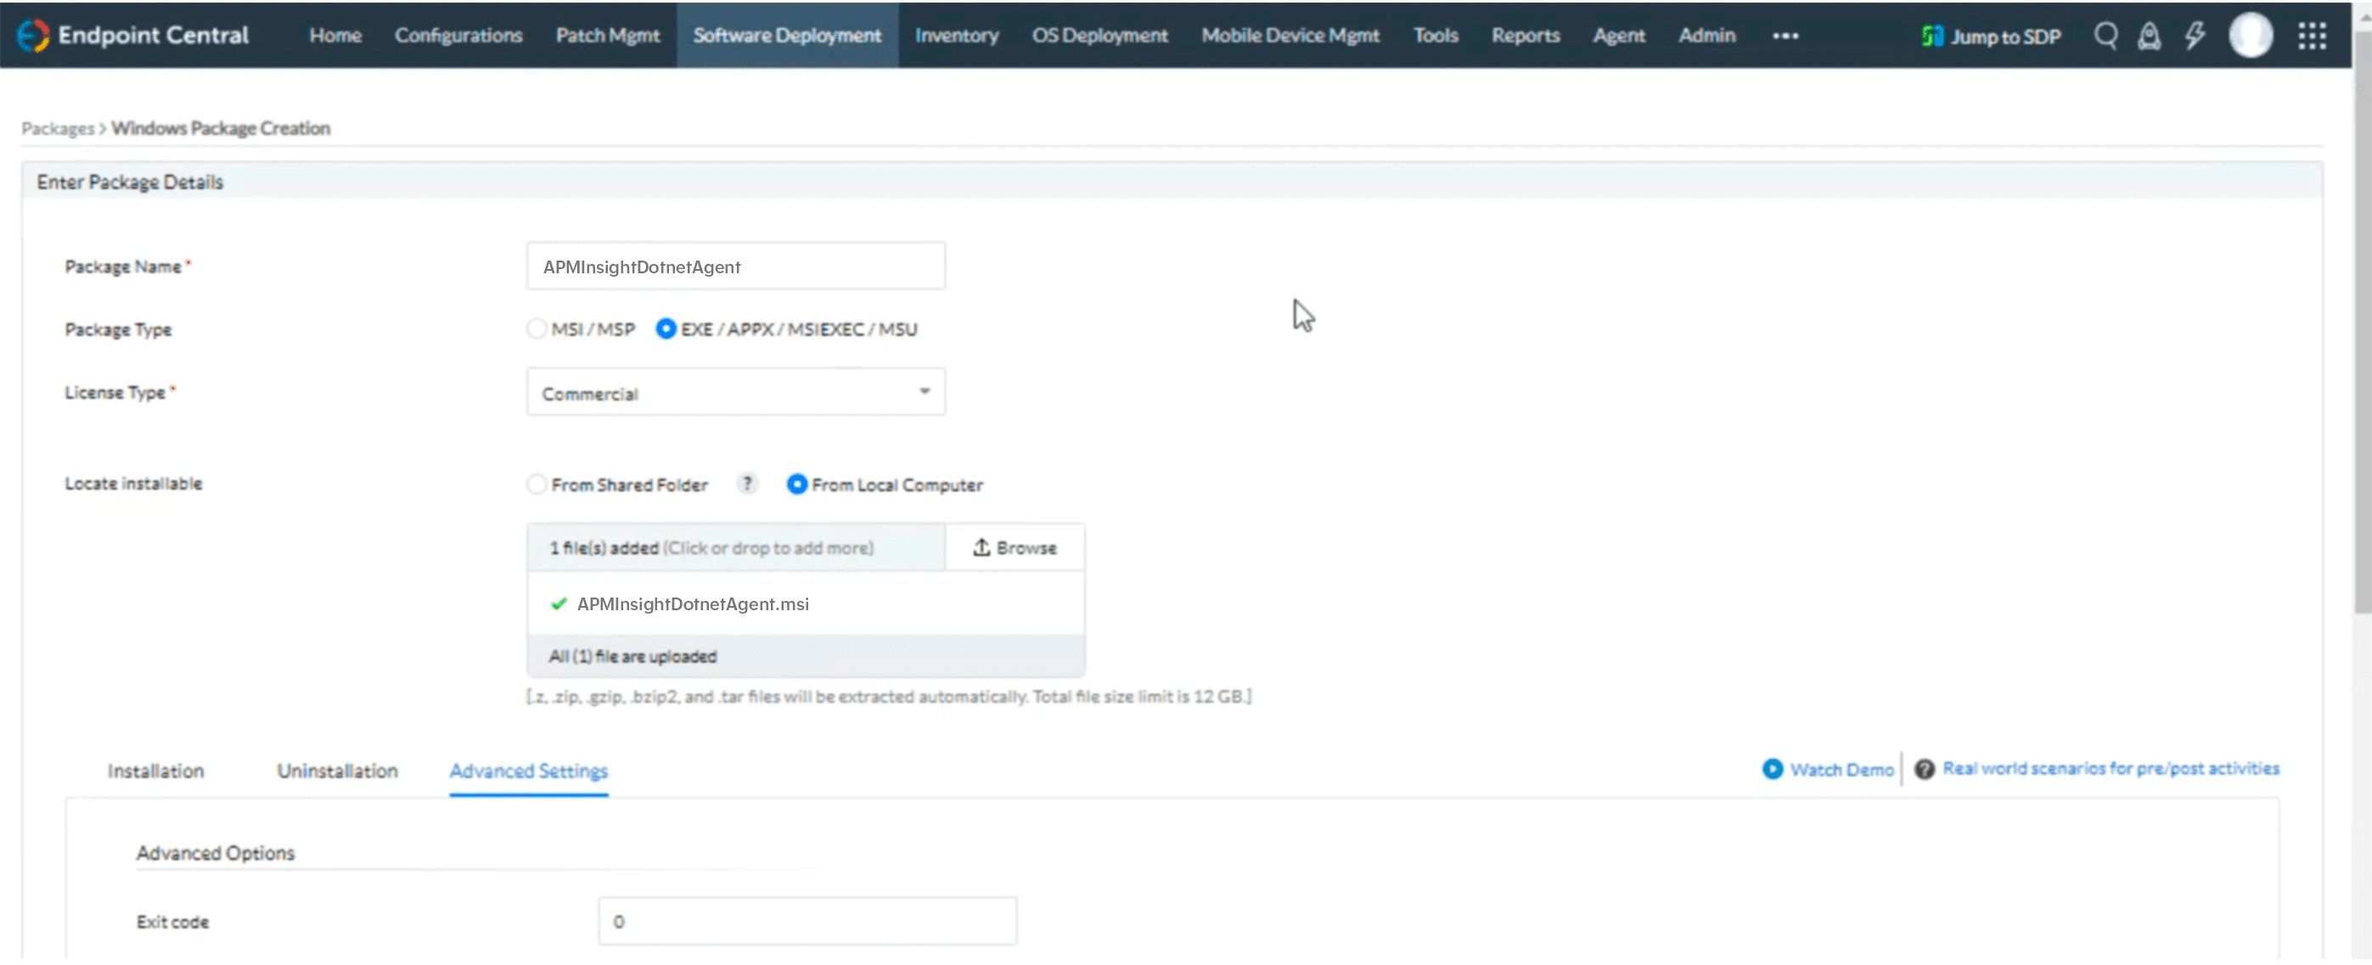Open the apps grid icon
The height and width of the screenshot is (965, 2372).
pos(2311,36)
